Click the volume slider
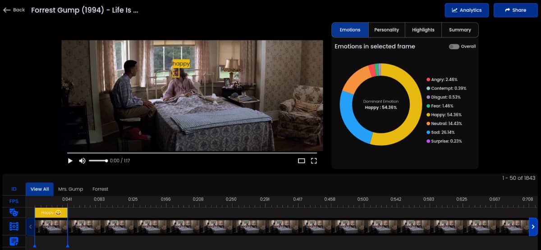Viewport: 541px width, 250px height. pyautogui.click(x=98, y=161)
